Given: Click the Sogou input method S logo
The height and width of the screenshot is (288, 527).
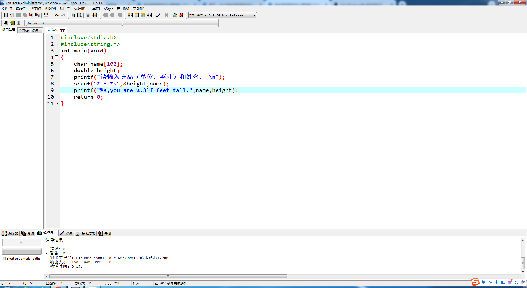Looking at the screenshot, I should pos(475,282).
